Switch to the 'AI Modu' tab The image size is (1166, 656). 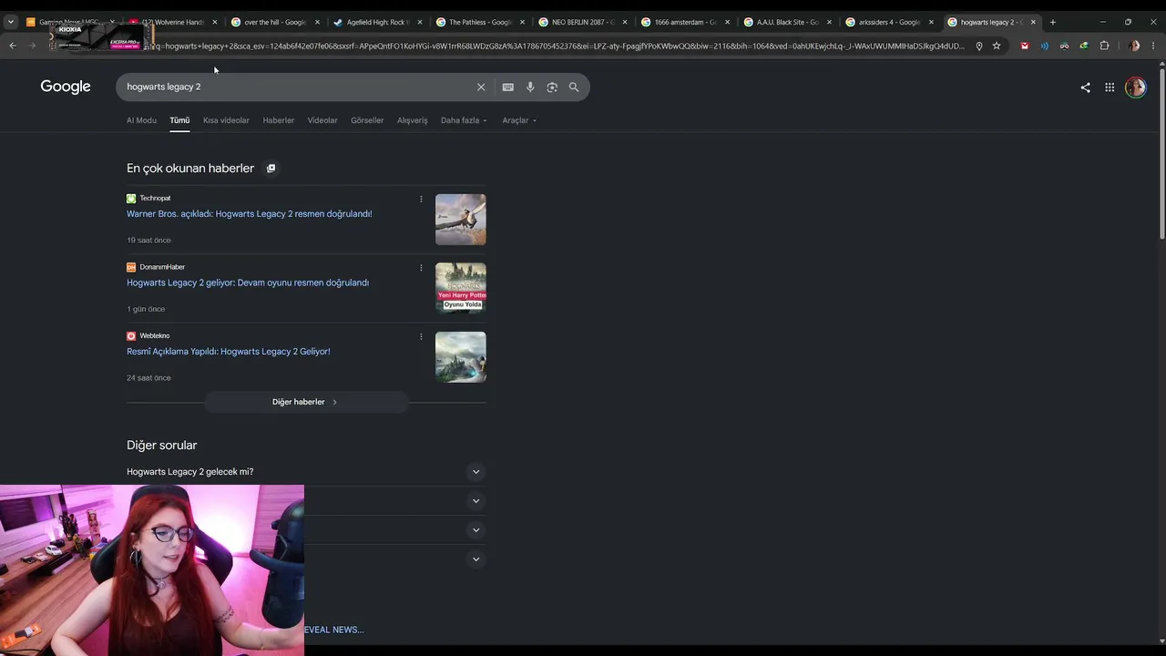click(x=141, y=120)
